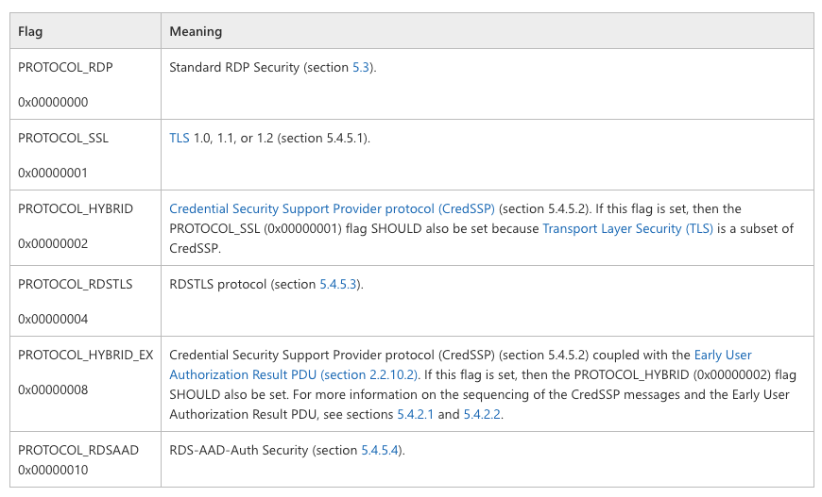Open the Early User link text

(723, 355)
